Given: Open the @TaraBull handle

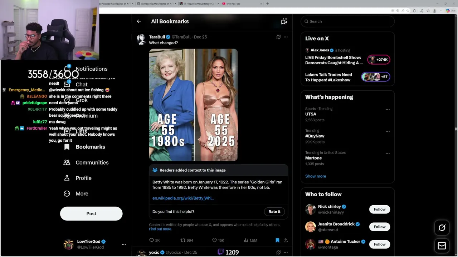Looking at the screenshot, I should click(181, 37).
